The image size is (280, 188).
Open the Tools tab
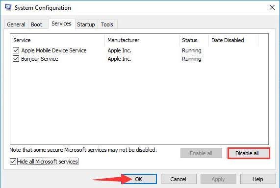[x=107, y=24]
